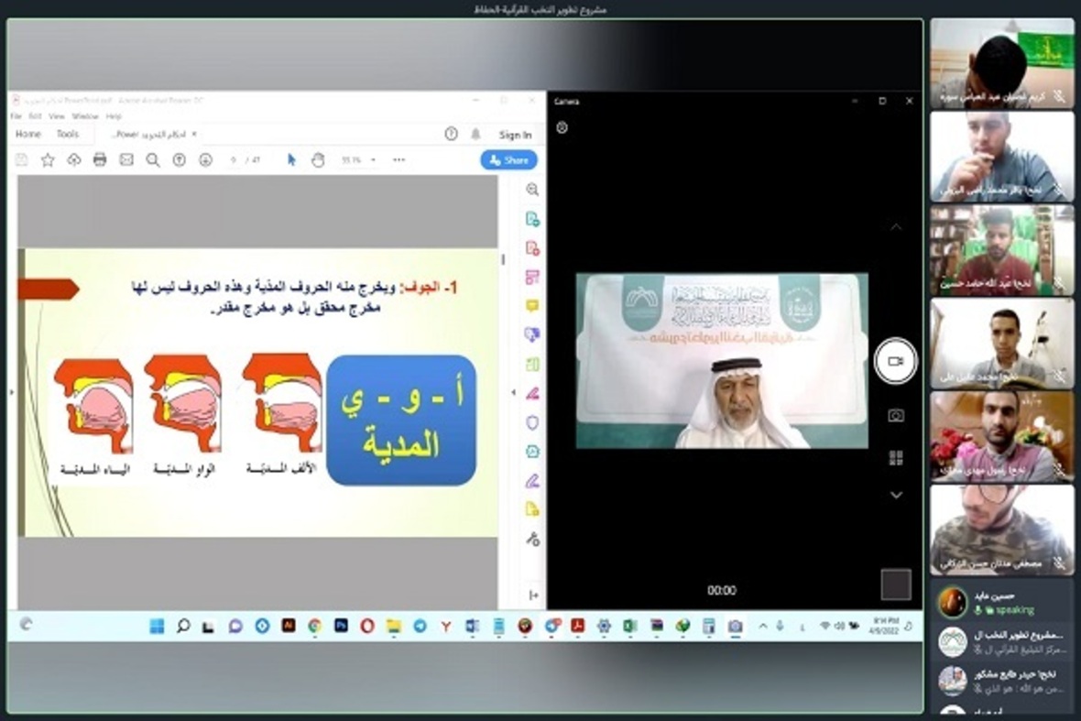The height and width of the screenshot is (721, 1081).
Task: Switch to barcode scanner mode in Camera
Action: coord(896,458)
